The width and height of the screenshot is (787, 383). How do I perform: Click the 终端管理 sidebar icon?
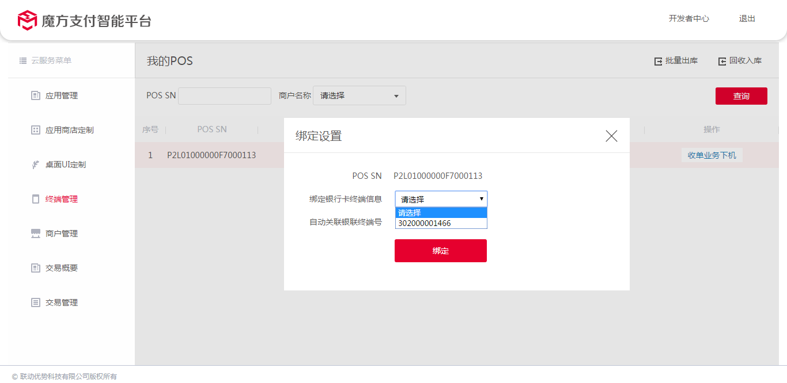tap(36, 199)
